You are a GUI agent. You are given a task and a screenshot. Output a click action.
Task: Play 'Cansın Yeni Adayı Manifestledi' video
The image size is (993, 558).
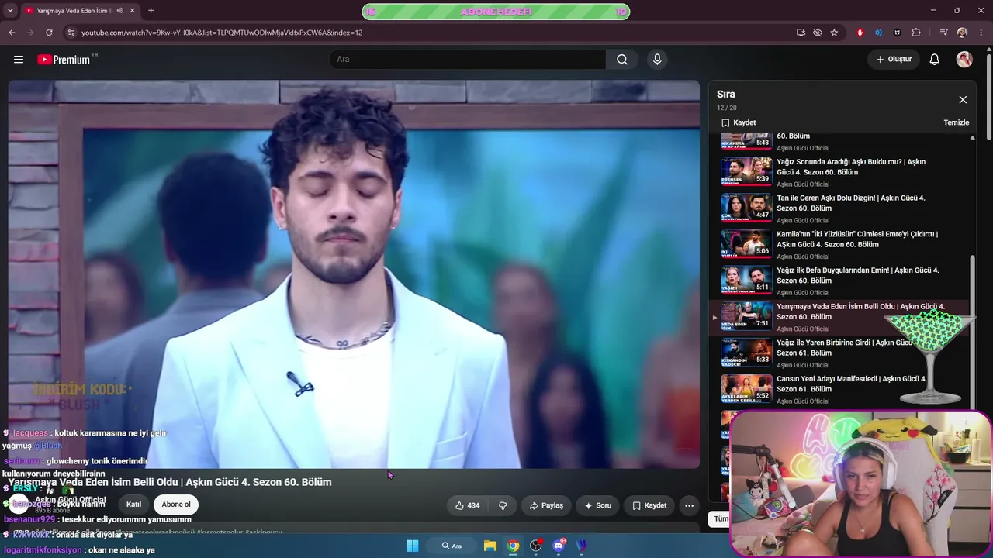852,384
